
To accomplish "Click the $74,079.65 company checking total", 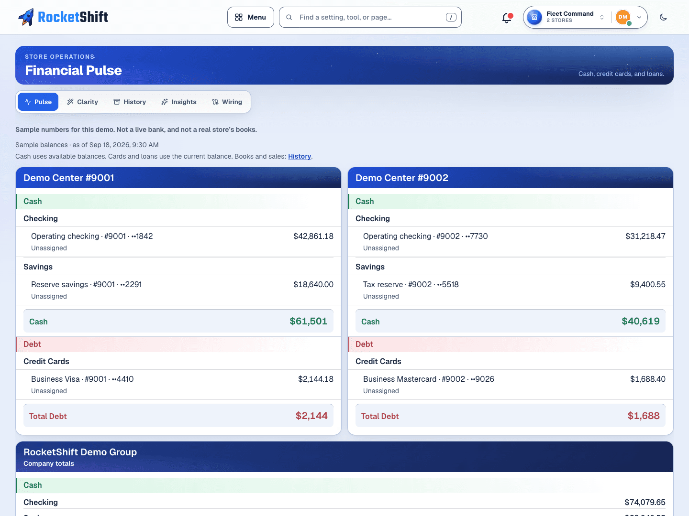I will pos(645,502).
